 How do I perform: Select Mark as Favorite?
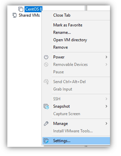76,25
